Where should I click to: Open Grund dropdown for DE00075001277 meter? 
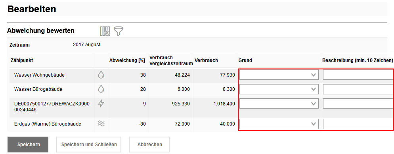coord(279,103)
